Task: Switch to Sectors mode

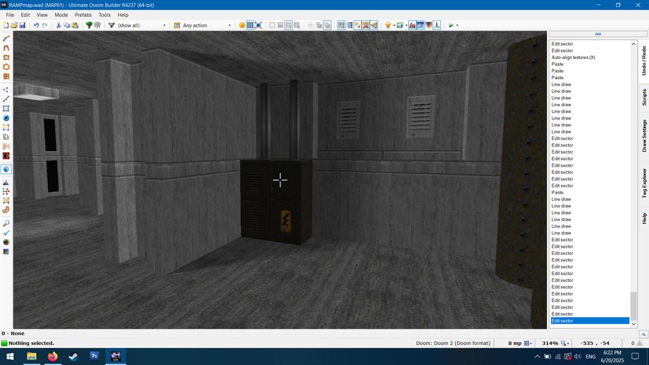Action: click(6, 108)
